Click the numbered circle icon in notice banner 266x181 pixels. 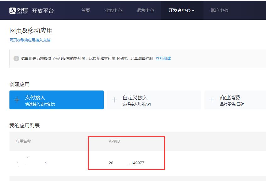coord(16,58)
